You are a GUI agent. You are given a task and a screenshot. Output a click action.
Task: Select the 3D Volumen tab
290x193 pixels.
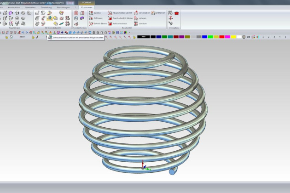click(86, 8)
